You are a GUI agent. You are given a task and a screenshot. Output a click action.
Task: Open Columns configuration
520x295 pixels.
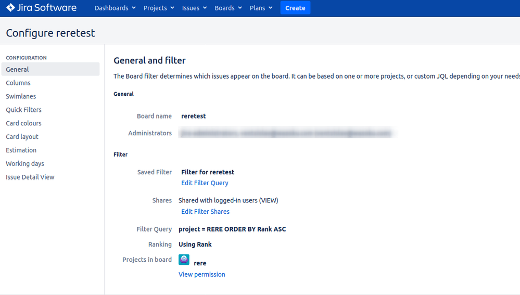pyautogui.click(x=18, y=83)
